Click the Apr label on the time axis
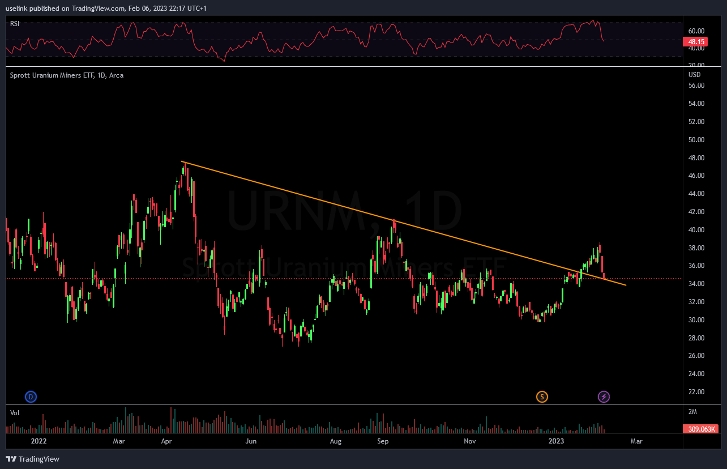The image size is (727, 469). [x=166, y=441]
